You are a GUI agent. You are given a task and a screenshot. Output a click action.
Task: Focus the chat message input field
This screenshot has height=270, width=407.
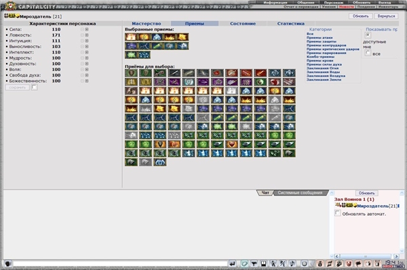click(120, 264)
